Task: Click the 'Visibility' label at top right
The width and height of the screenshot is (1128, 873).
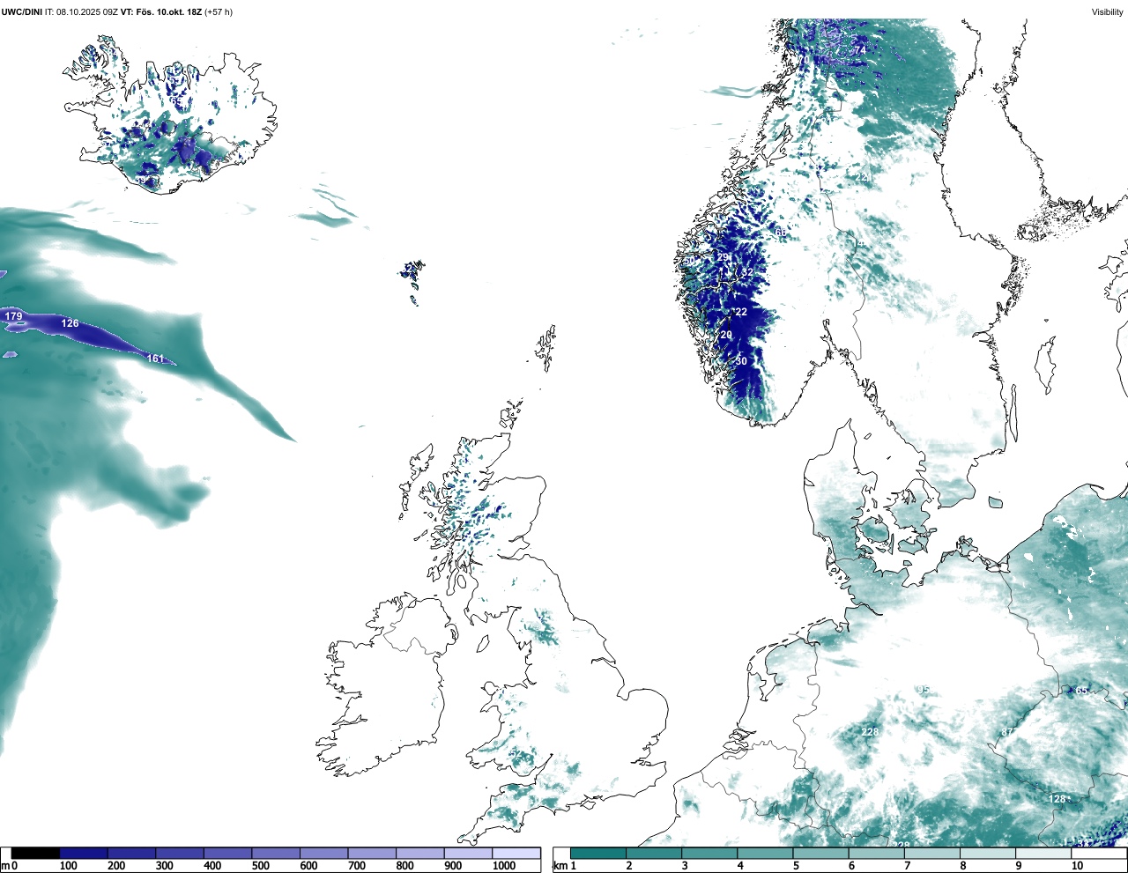Action: click(1107, 12)
